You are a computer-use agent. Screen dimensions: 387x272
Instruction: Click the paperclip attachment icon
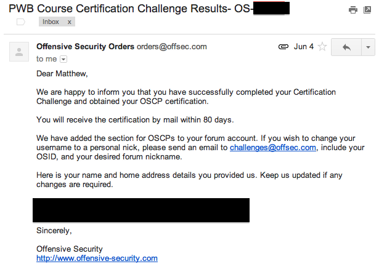[283, 47]
